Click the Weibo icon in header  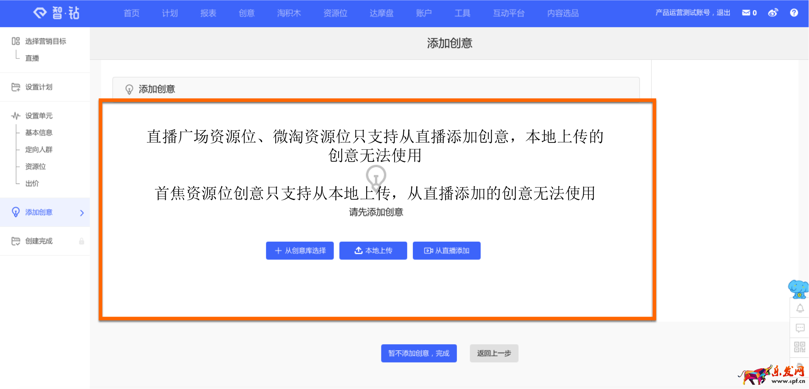[773, 13]
